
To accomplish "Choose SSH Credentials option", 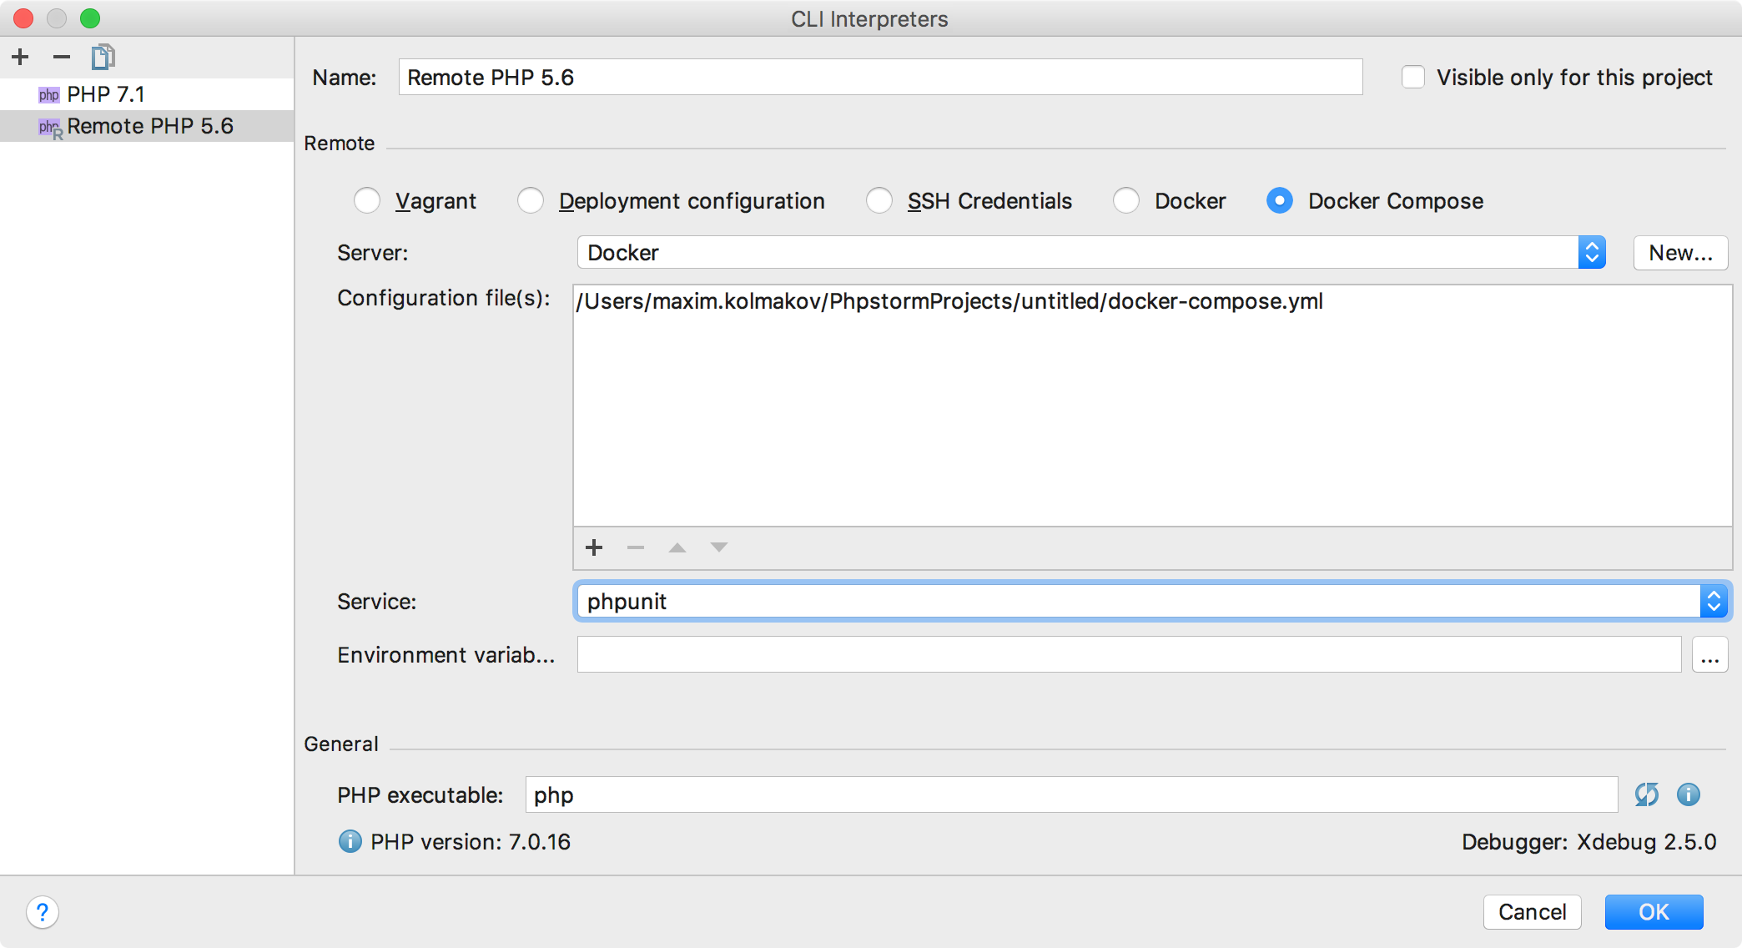I will click(x=879, y=201).
